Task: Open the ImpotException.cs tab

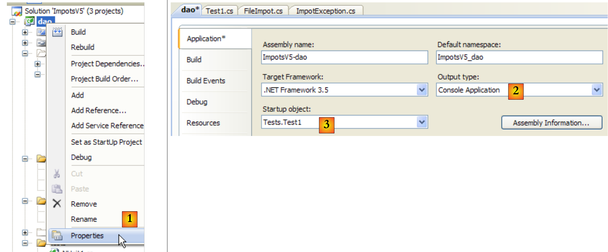Action: point(325,11)
